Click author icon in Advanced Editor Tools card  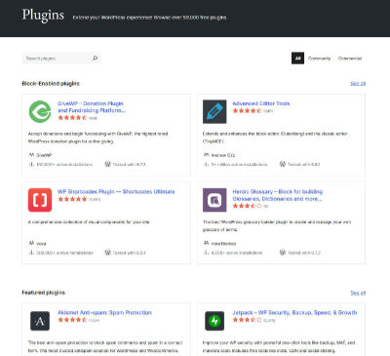pyautogui.click(x=207, y=155)
